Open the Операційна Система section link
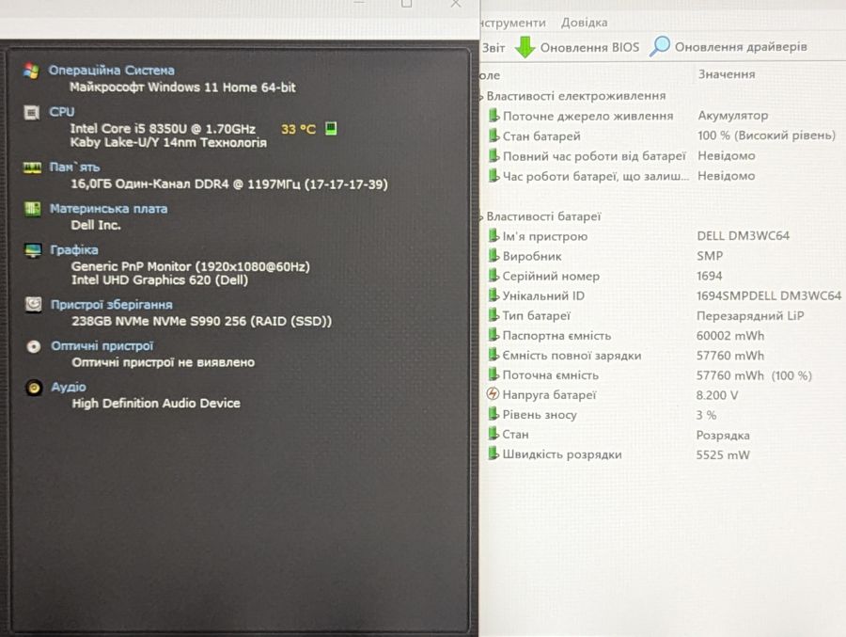 [112, 71]
